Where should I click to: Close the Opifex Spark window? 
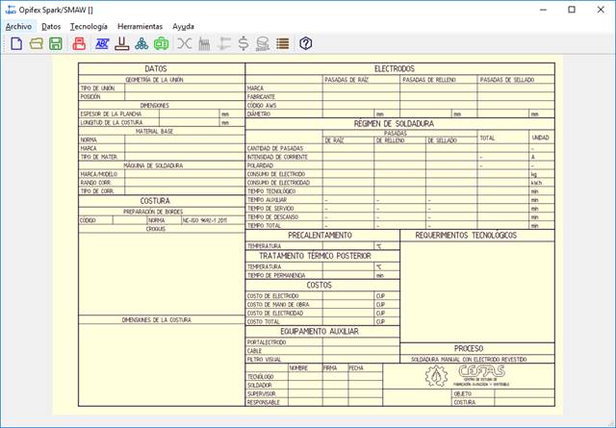click(x=598, y=9)
